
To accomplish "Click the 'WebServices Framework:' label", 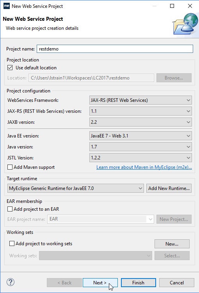I will coord(33,100).
